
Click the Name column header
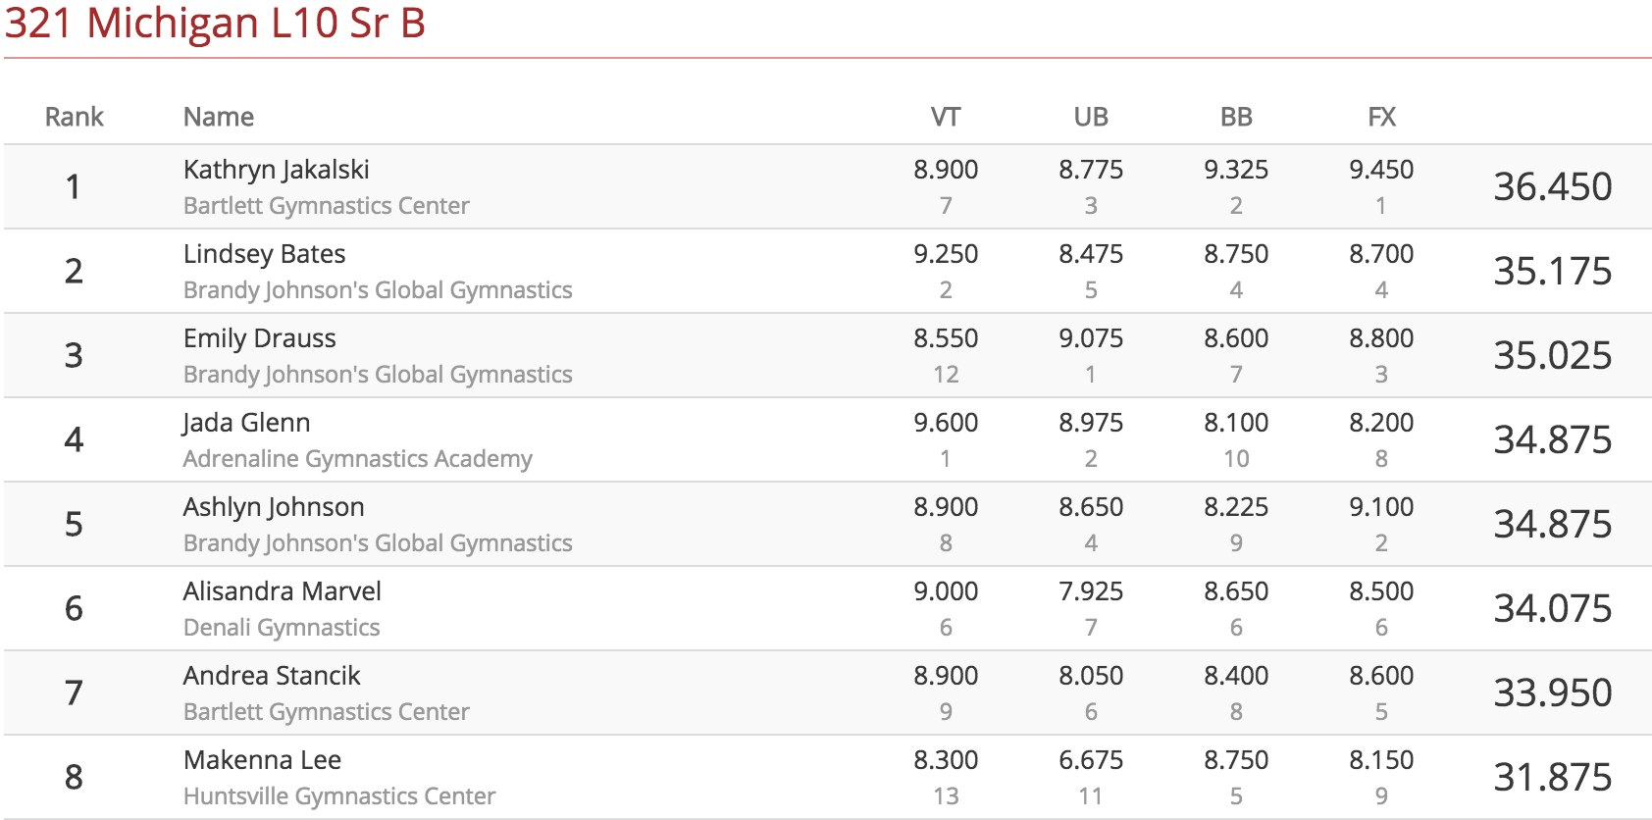click(219, 117)
